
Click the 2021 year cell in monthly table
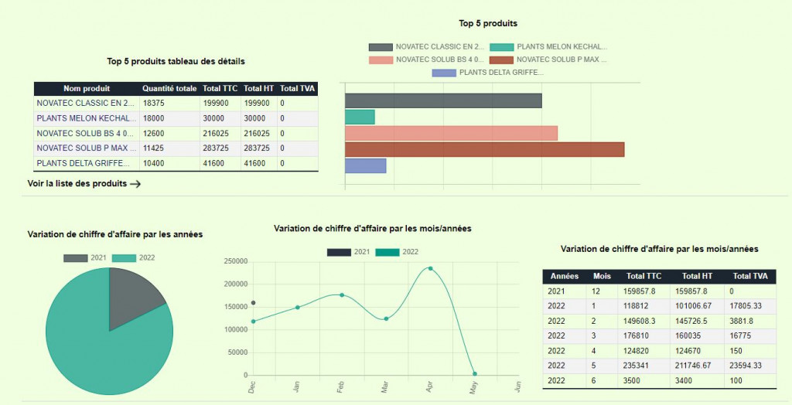point(565,291)
